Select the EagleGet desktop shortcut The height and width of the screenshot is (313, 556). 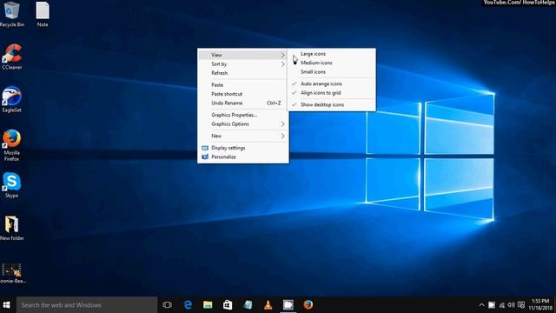tap(11, 99)
